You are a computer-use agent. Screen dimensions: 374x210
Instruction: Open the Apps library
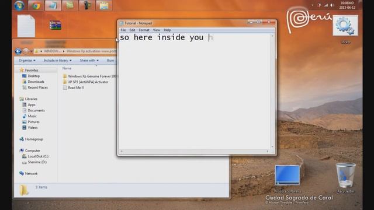click(x=32, y=105)
